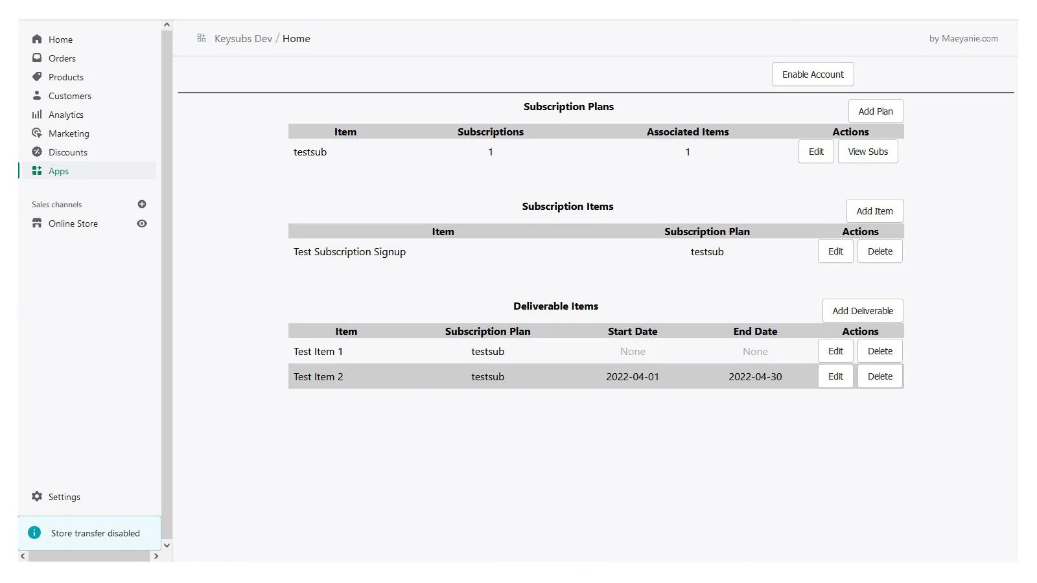1037x583 pixels.
Task: Click sidebar horizontal scroll right arrow
Action: pos(156,556)
